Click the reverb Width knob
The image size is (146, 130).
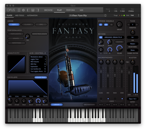tap(110, 42)
